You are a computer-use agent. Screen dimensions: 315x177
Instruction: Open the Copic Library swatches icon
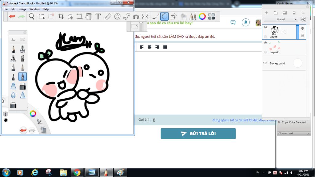click(x=211, y=17)
